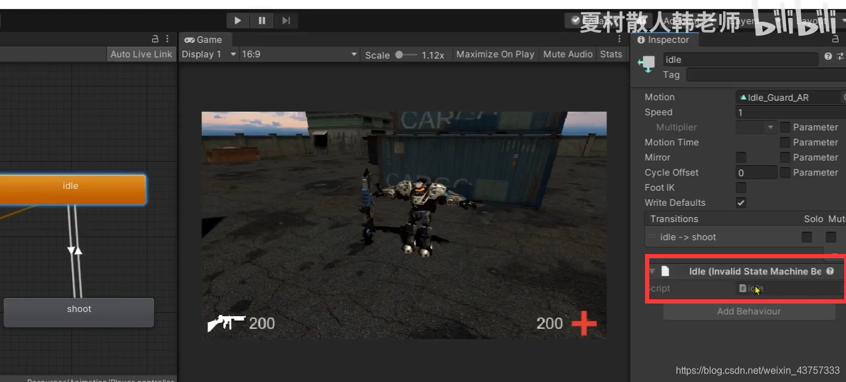Open help for the Idle behaviour component
The image size is (846, 382).
point(830,272)
